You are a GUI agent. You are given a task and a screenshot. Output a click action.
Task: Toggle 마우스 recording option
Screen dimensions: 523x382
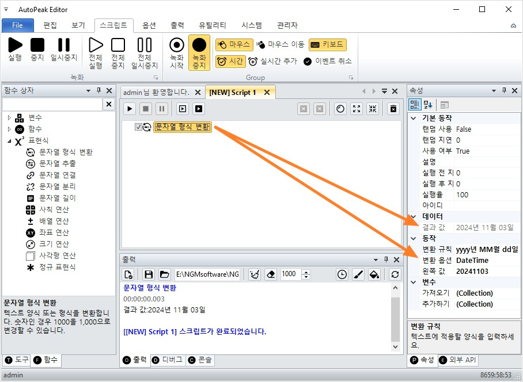[234, 45]
